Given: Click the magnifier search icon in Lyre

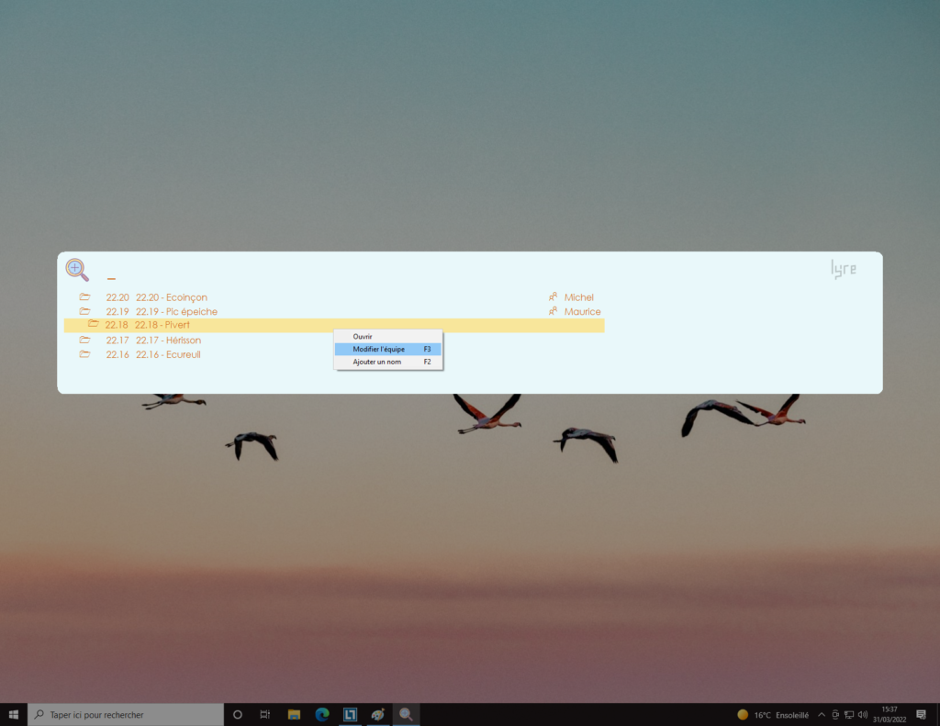Looking at the screenshot, I should (77, 270).
